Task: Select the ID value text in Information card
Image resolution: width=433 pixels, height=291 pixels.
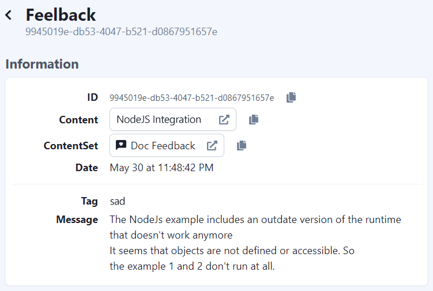Action: tap(191, 98)
